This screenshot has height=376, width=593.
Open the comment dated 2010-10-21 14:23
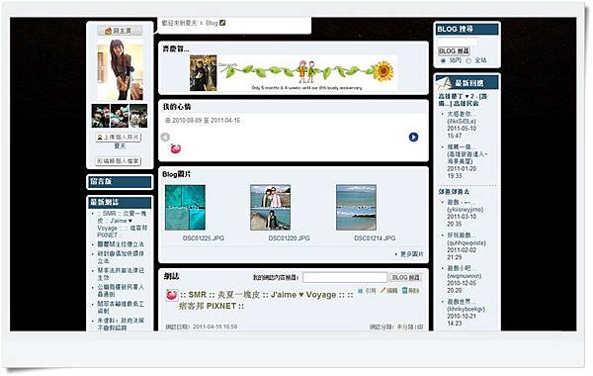point(466,313)
